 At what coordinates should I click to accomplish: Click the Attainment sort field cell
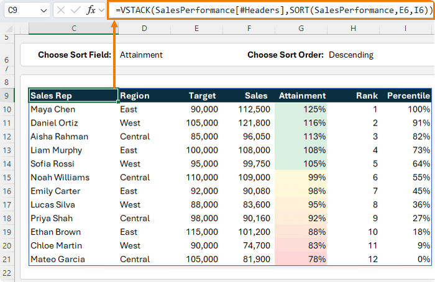[144, 55]
